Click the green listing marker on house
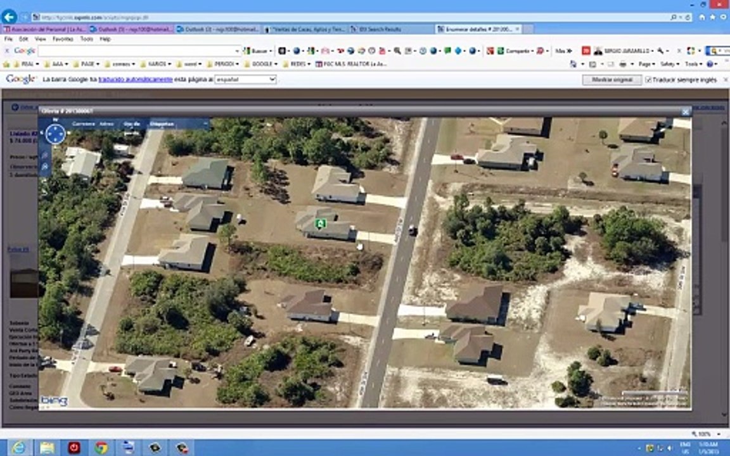The width and height of the screenshot is (730, 456). [320, 224]
